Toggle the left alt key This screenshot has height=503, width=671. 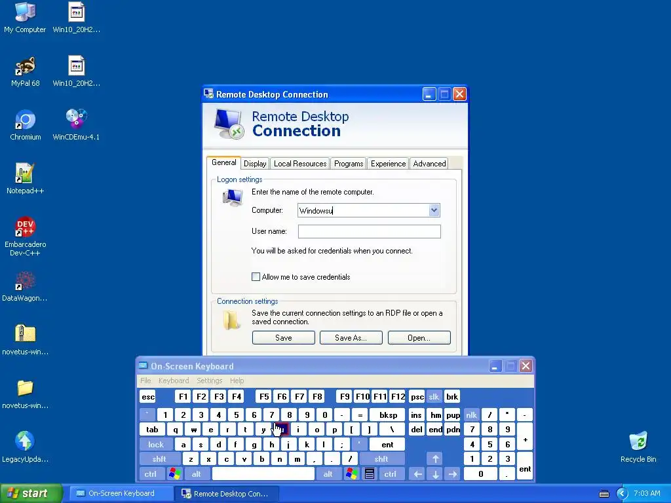(197, 474)
